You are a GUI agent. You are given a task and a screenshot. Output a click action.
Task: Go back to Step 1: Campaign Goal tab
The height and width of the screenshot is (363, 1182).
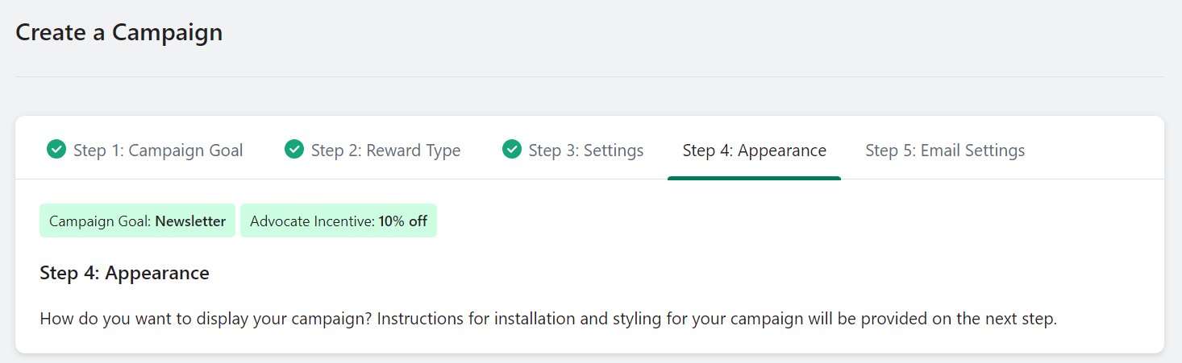pos(158,151)
